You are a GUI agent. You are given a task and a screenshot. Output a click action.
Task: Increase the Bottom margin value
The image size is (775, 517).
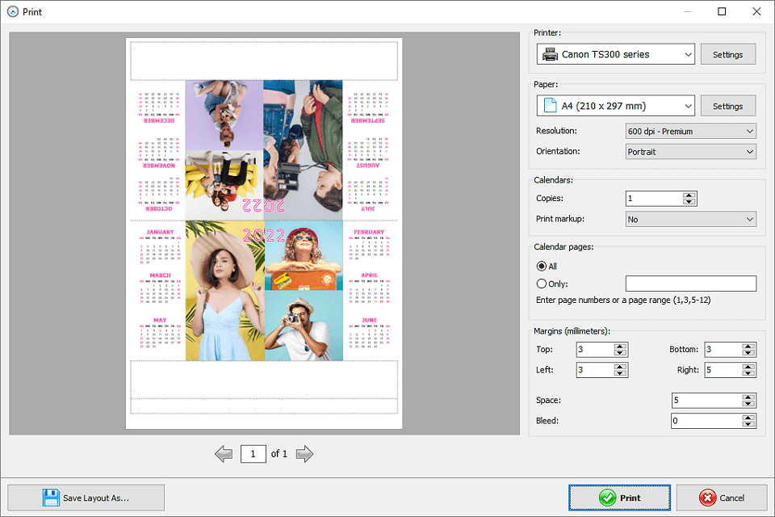[748, 347]
